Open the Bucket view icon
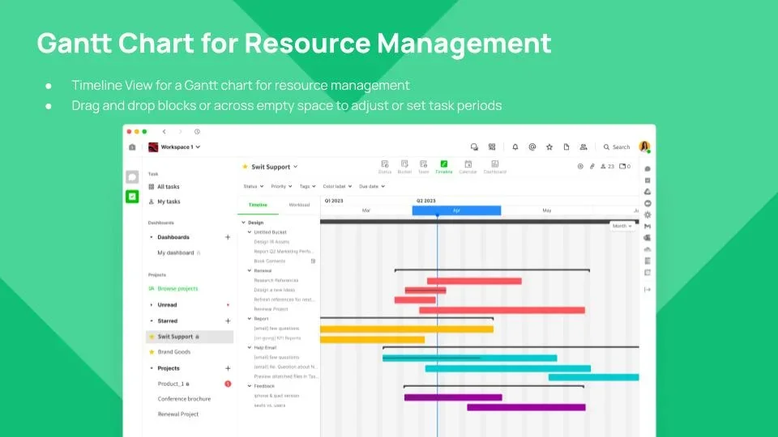Image resolution: width=778 pixels, height=437 pixels. coord(404,167)
